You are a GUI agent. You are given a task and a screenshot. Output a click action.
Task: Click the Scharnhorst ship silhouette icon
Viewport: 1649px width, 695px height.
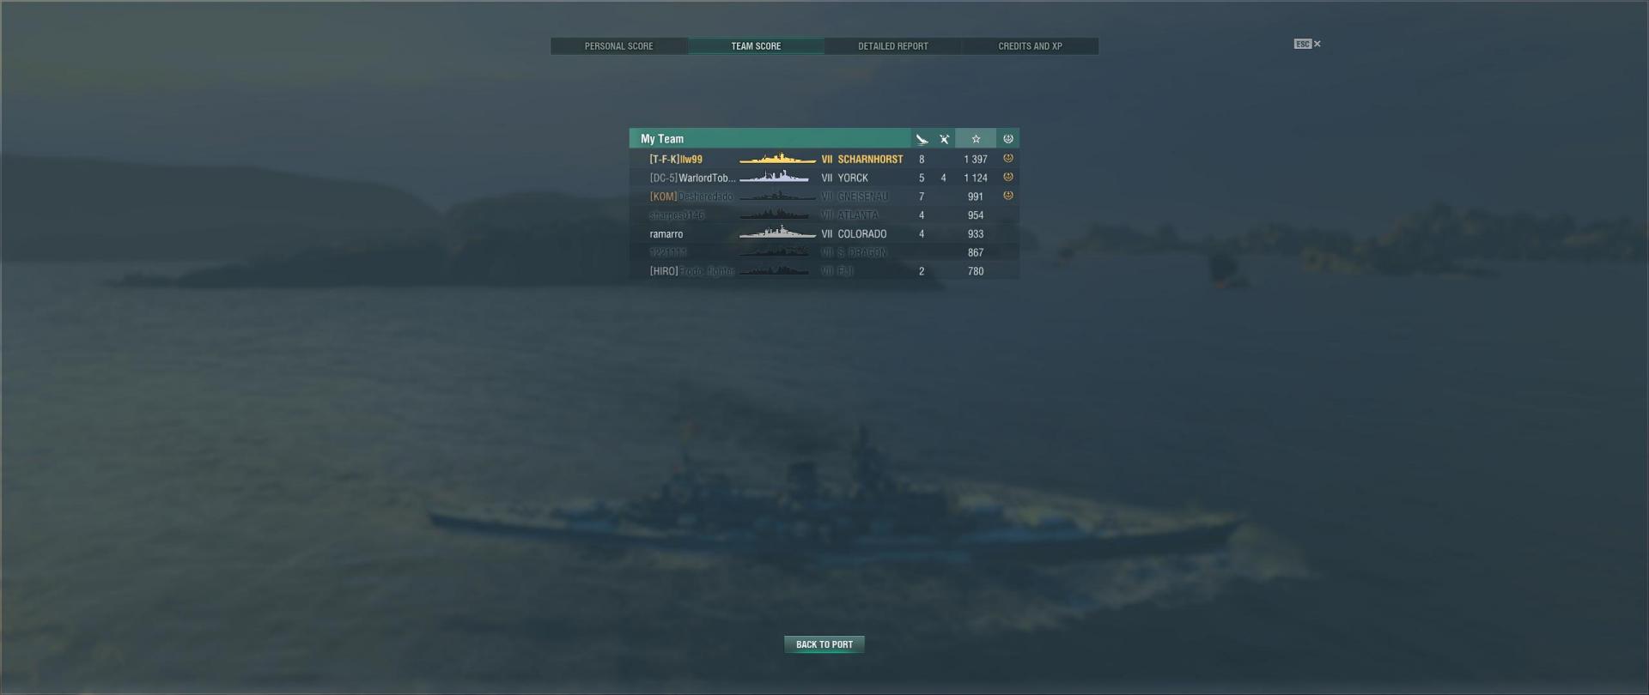[777, 159]
